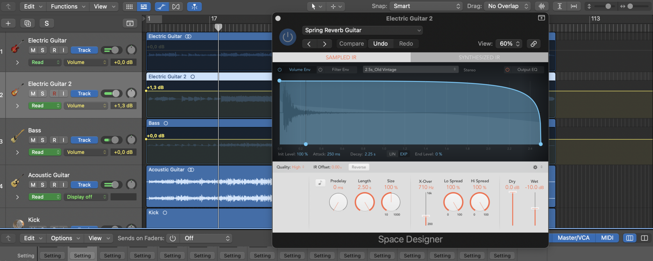
Task: Click the list view toolbar icon
Action: pyautogui.click(x=144, y=6)
